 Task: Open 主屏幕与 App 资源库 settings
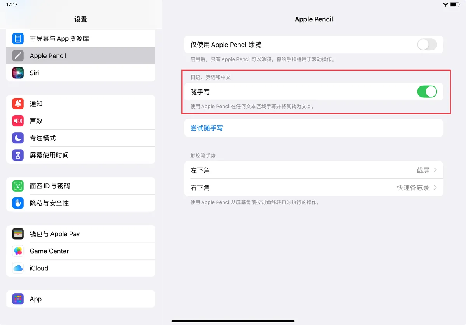click(x=81, y=38)
